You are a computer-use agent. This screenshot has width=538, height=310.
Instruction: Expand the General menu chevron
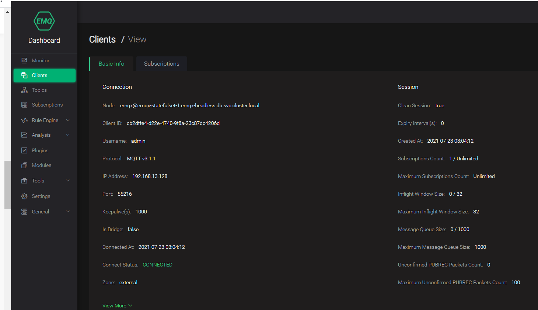pyautogui.click(x=68, y=212)
